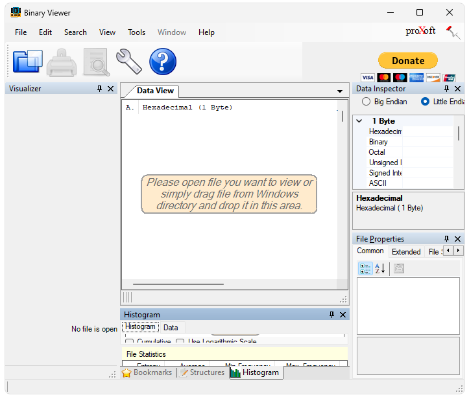Close the File Properties panel
469x397 pixels.
click(457, 239)
